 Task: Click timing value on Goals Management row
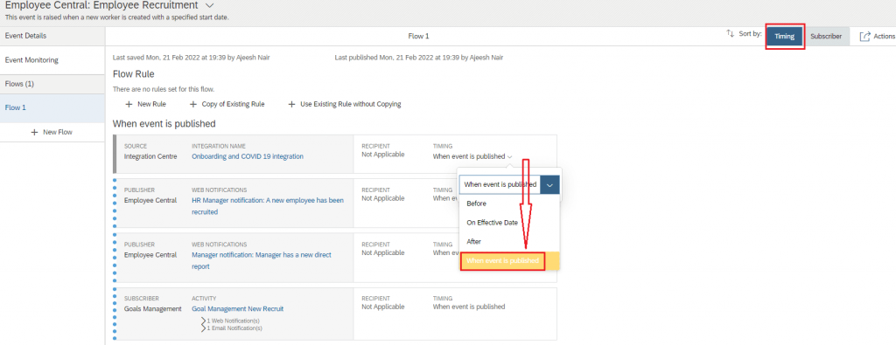469,307
